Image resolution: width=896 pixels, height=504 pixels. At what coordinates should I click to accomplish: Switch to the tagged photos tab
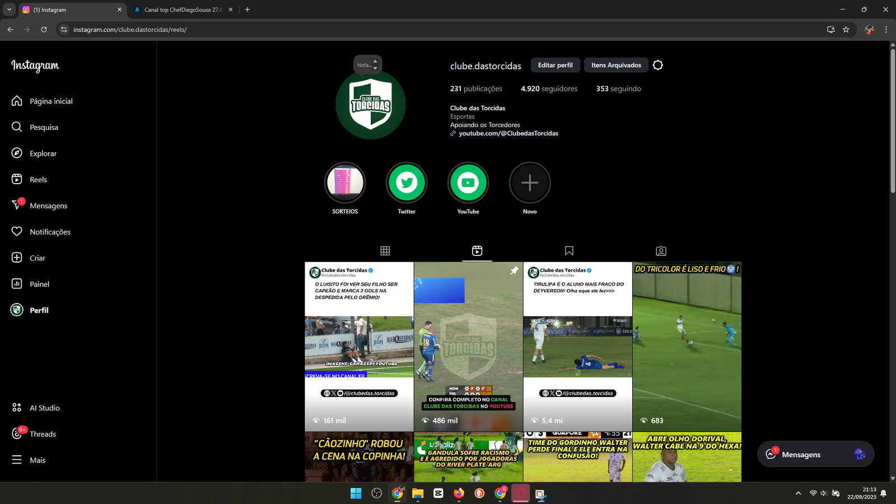(661, 251)
